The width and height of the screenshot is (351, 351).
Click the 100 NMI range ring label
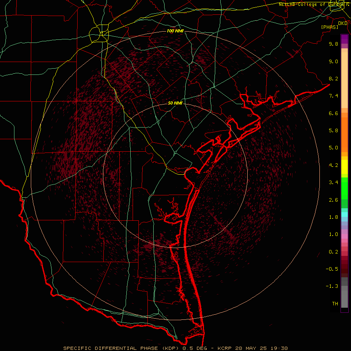(175, 31)
